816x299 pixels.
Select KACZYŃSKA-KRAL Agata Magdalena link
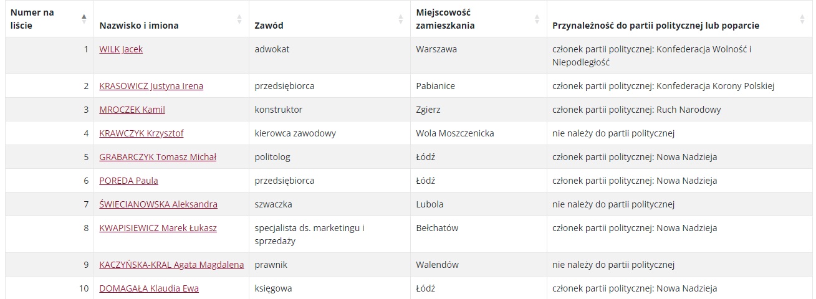point(171,265)
